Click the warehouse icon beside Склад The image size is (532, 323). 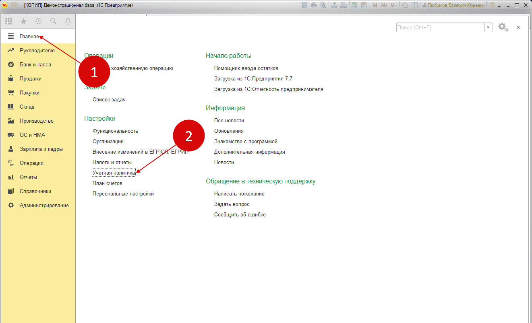click(11, 107)
